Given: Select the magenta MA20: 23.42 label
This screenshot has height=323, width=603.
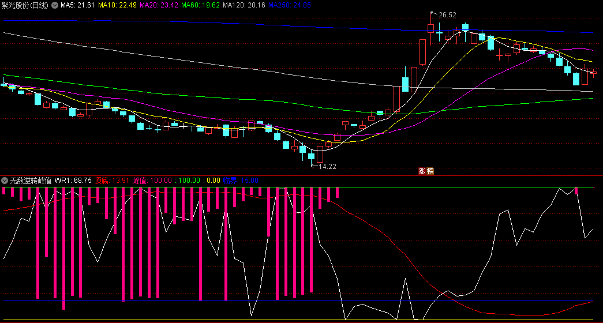Looking at the screenshot, I should [x=159, y=5].
